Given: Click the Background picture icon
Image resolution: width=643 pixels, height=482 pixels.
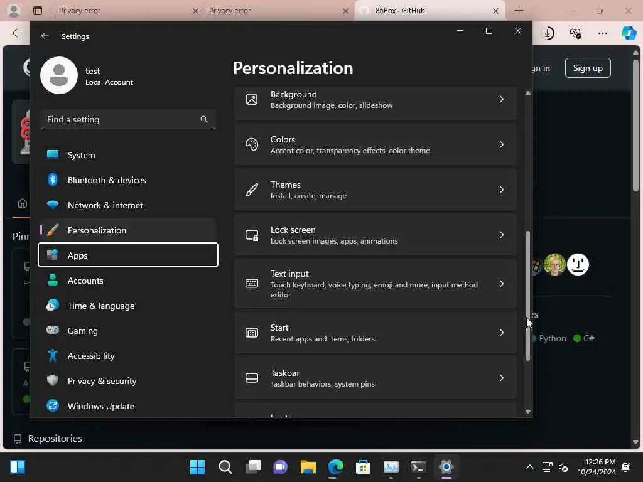Looking at the screenshot, I should click(x=252, y=99).
